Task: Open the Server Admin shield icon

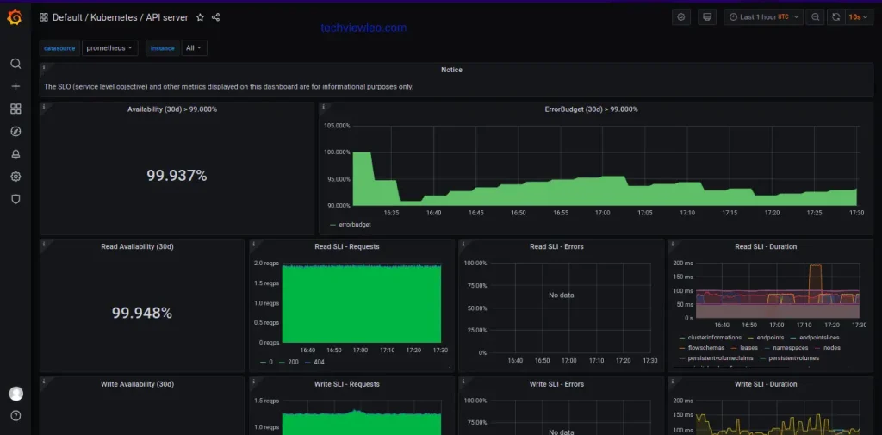Action: tap(16, 199)
